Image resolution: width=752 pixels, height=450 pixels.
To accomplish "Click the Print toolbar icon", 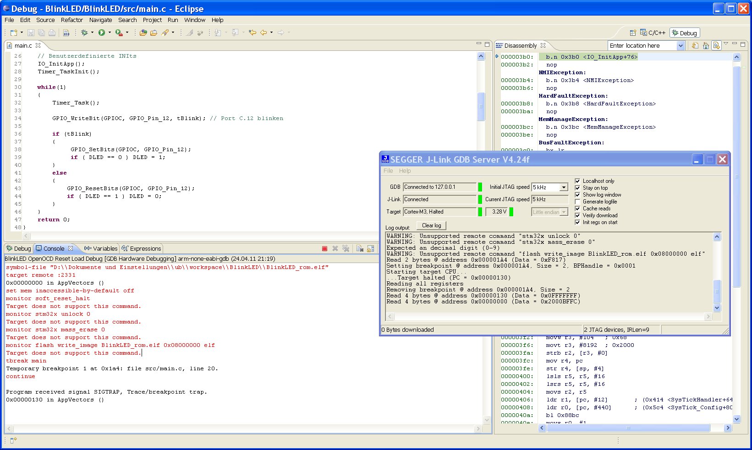I will click(52, 33).
